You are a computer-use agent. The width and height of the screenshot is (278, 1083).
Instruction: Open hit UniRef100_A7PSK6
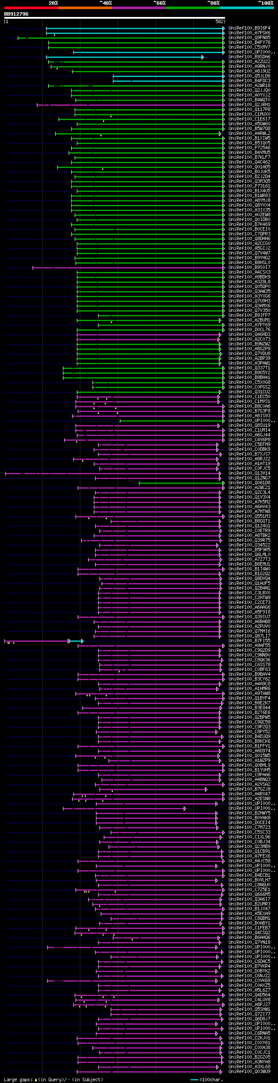[249, 33]
